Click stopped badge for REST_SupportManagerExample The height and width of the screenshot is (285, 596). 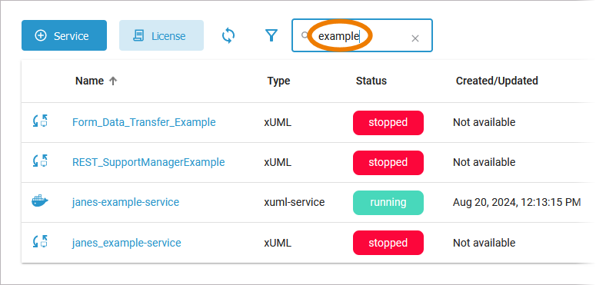[x=388, y=162]
